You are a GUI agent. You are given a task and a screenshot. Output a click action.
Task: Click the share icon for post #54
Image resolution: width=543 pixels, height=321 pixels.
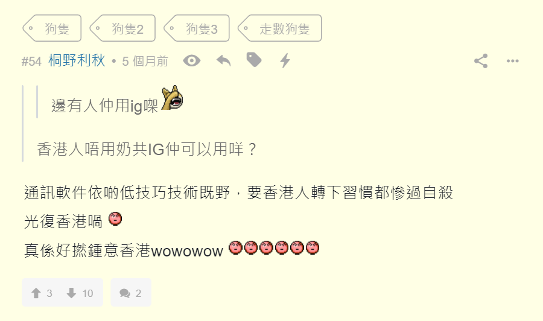click(481, 61)
